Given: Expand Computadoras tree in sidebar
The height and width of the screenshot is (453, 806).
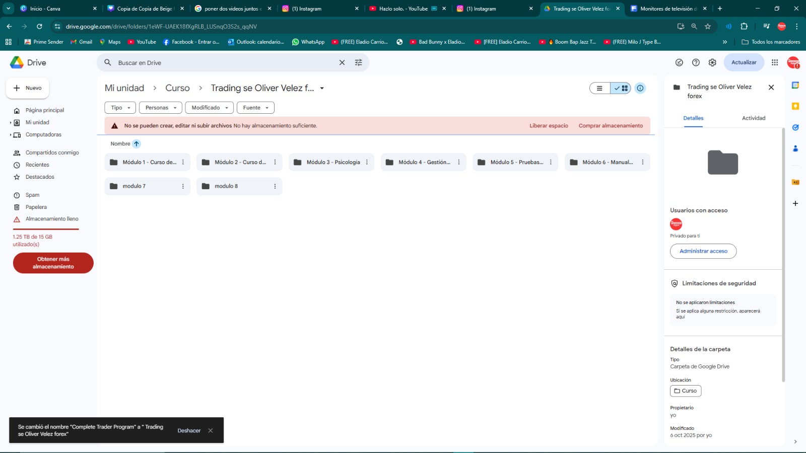Looking at the screenshot, I should coord(10,134).
